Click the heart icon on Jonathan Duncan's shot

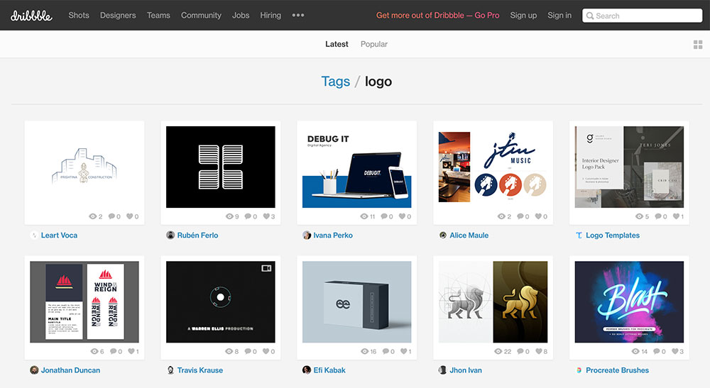(x=131, y=351)
